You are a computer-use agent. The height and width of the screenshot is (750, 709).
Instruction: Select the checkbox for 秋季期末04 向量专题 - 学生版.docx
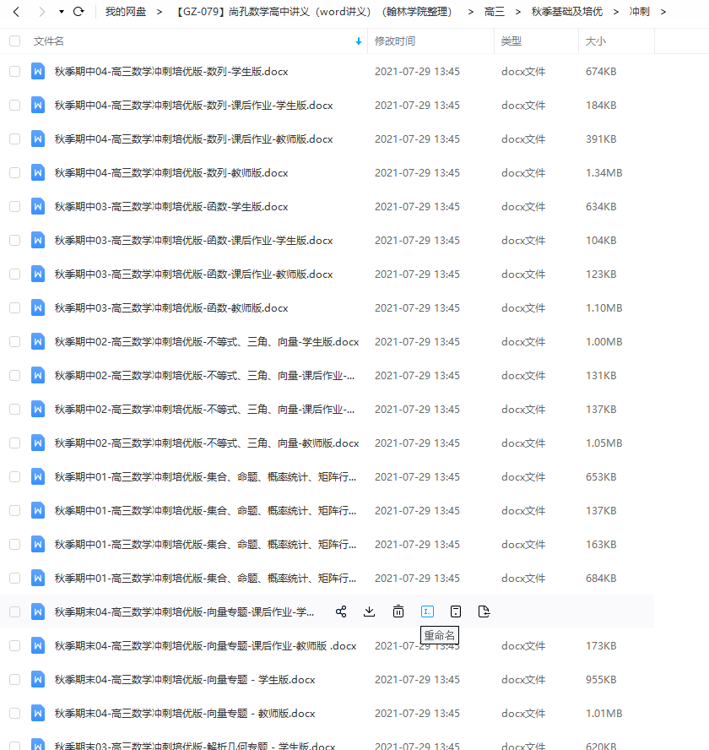pos(14,679)
